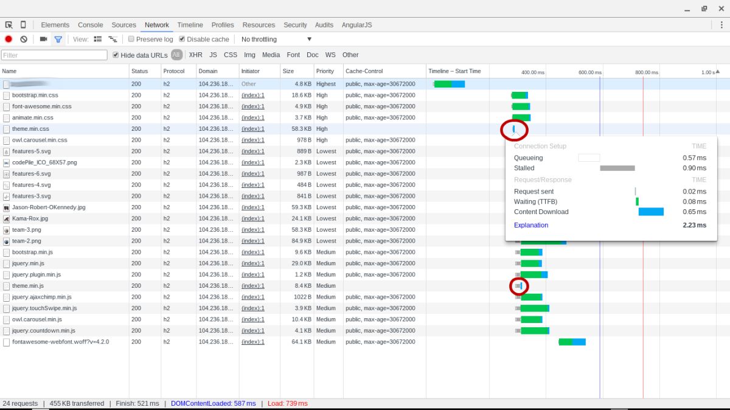Open the Explanation link in timing popup
The height and width of the screenshot is (410, 730).
(531, 225)
